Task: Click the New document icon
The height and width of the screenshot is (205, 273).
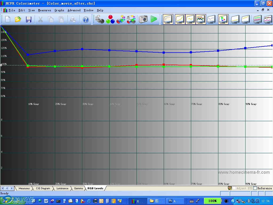Action: 8,19
